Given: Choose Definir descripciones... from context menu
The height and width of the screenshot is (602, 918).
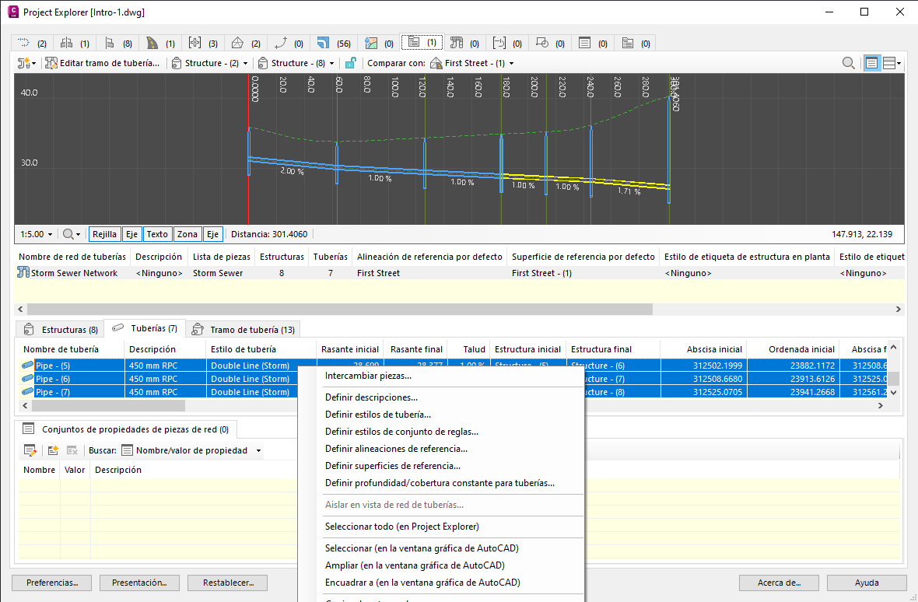Looking at the screenshot, I should pos(371,397).
